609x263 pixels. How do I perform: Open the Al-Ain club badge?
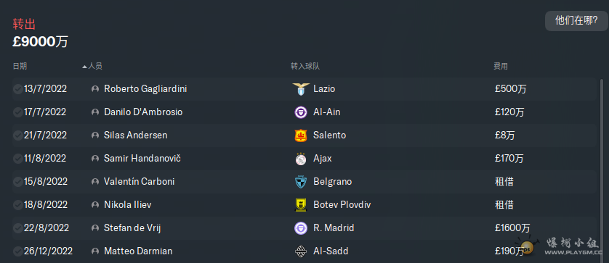(x=301, y=112)
